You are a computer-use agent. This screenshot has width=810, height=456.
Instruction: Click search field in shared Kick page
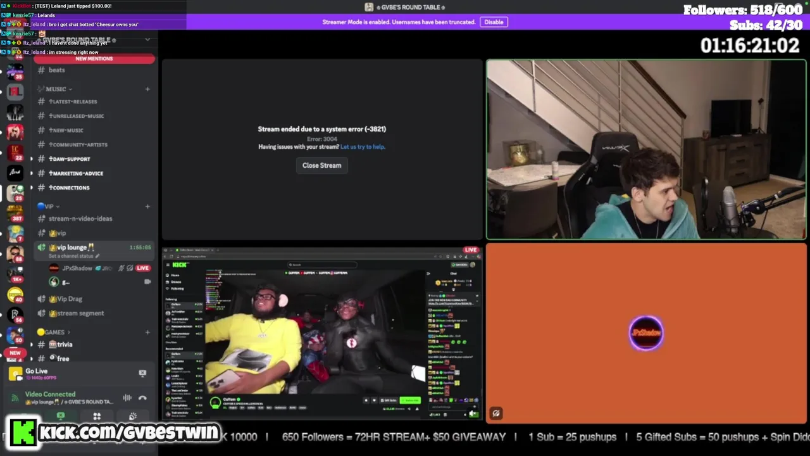[x=323, y=265]
